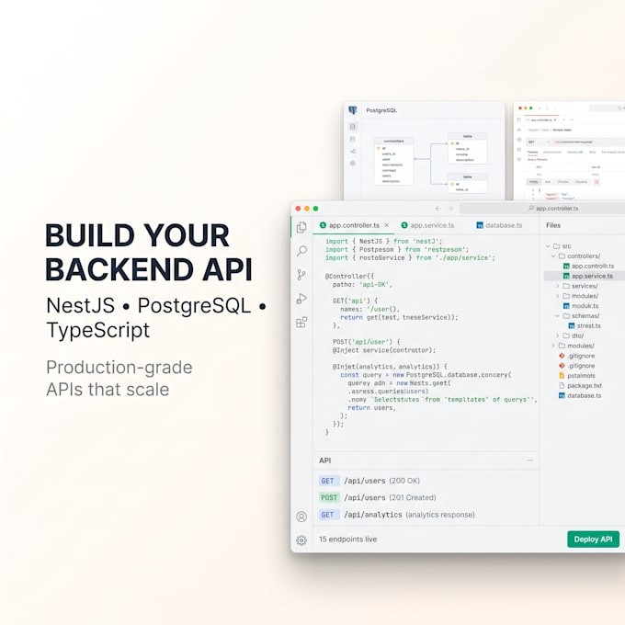Viewport: 625px width, 625px height.
Task: Choose the Raw response view button
Action: (x=548, y=182)
